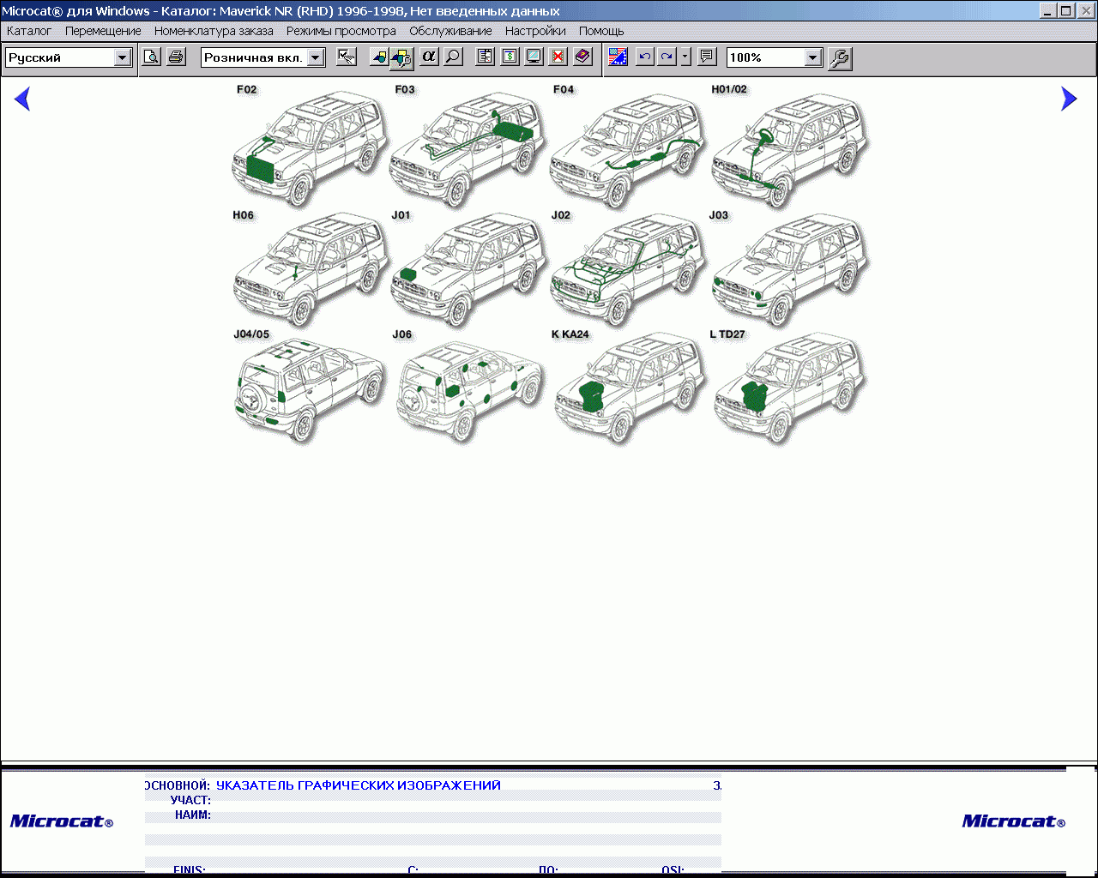Image resolution: width=1098 pixels, height=878 pixels.
Task: Click the note comment icon
Action: [x=707, y=57]
